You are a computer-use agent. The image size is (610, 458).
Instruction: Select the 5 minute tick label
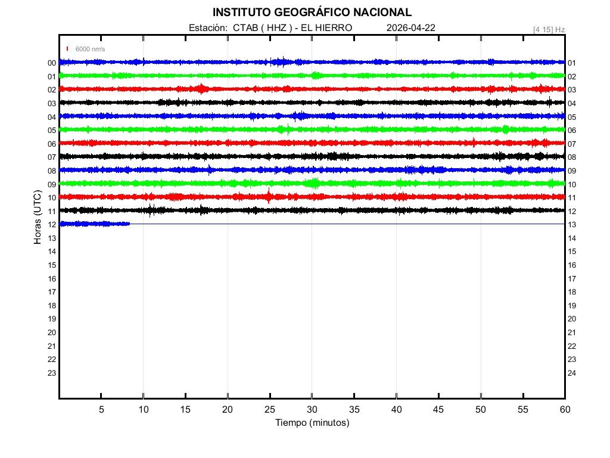tap(101, 409)
